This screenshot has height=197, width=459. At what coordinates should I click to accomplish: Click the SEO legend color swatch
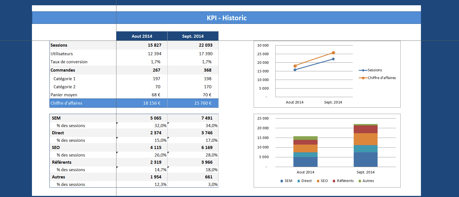[318, 181]
